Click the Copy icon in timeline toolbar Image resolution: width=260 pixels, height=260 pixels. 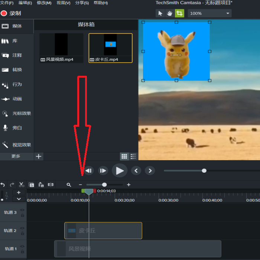(31, 185)
